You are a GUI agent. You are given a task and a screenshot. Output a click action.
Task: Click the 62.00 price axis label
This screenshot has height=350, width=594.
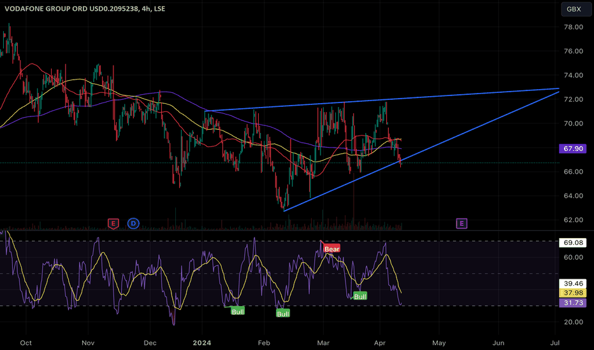pyautogui.click(x=574, y=220)
